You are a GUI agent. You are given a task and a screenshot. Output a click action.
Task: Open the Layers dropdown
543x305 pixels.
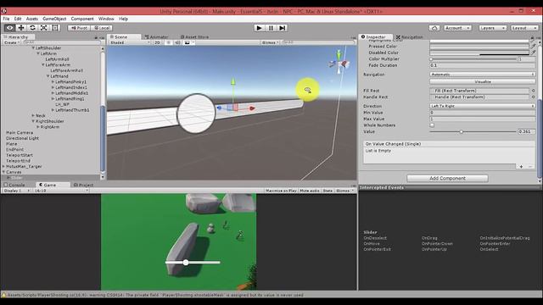[492, 28]
